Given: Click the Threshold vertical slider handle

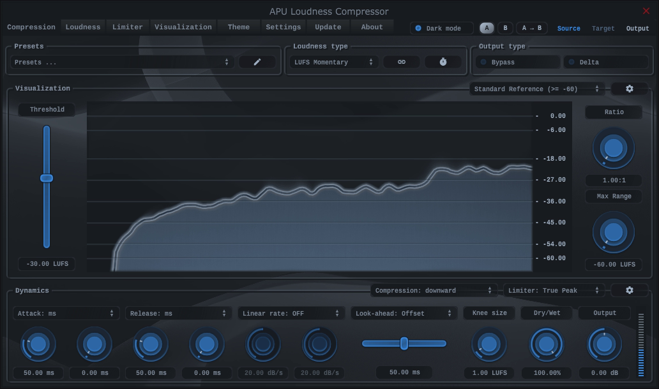Looking at the screenshot, I should tap(47, 178).
